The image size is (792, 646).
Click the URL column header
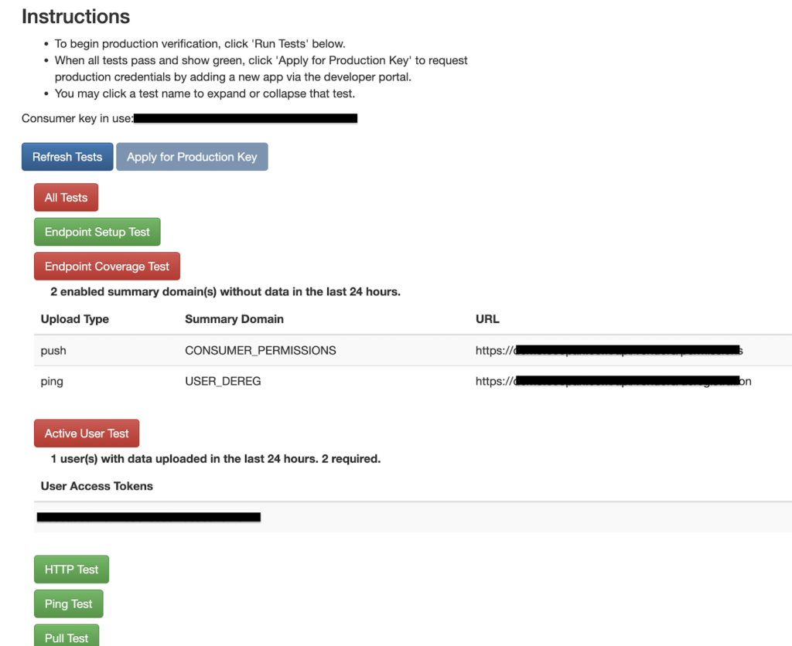pos(487,319)
